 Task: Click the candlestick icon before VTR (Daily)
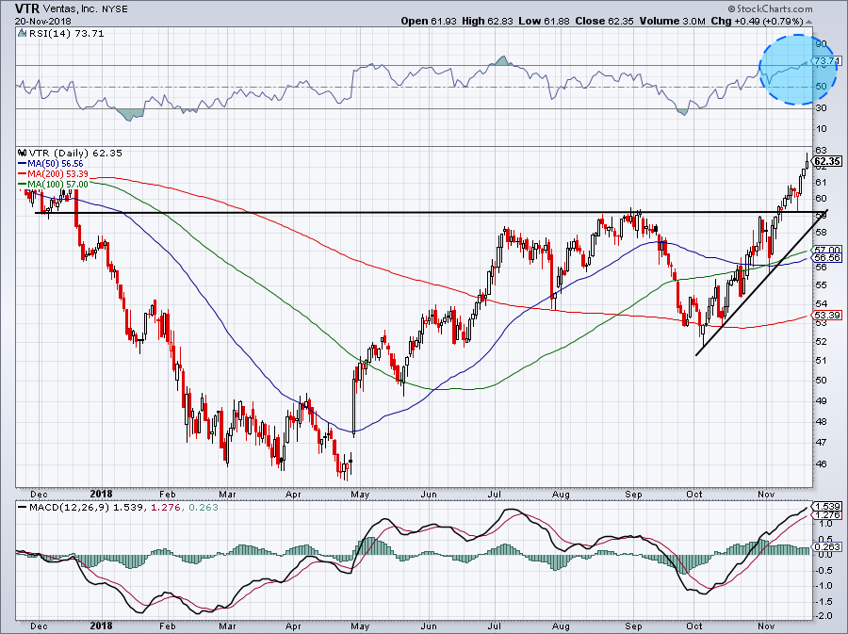click(23, 153)
